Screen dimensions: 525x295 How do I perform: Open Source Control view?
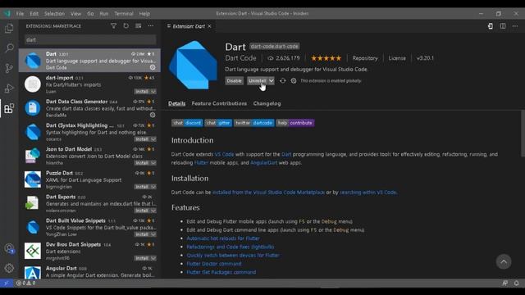[x=9, y=68]
